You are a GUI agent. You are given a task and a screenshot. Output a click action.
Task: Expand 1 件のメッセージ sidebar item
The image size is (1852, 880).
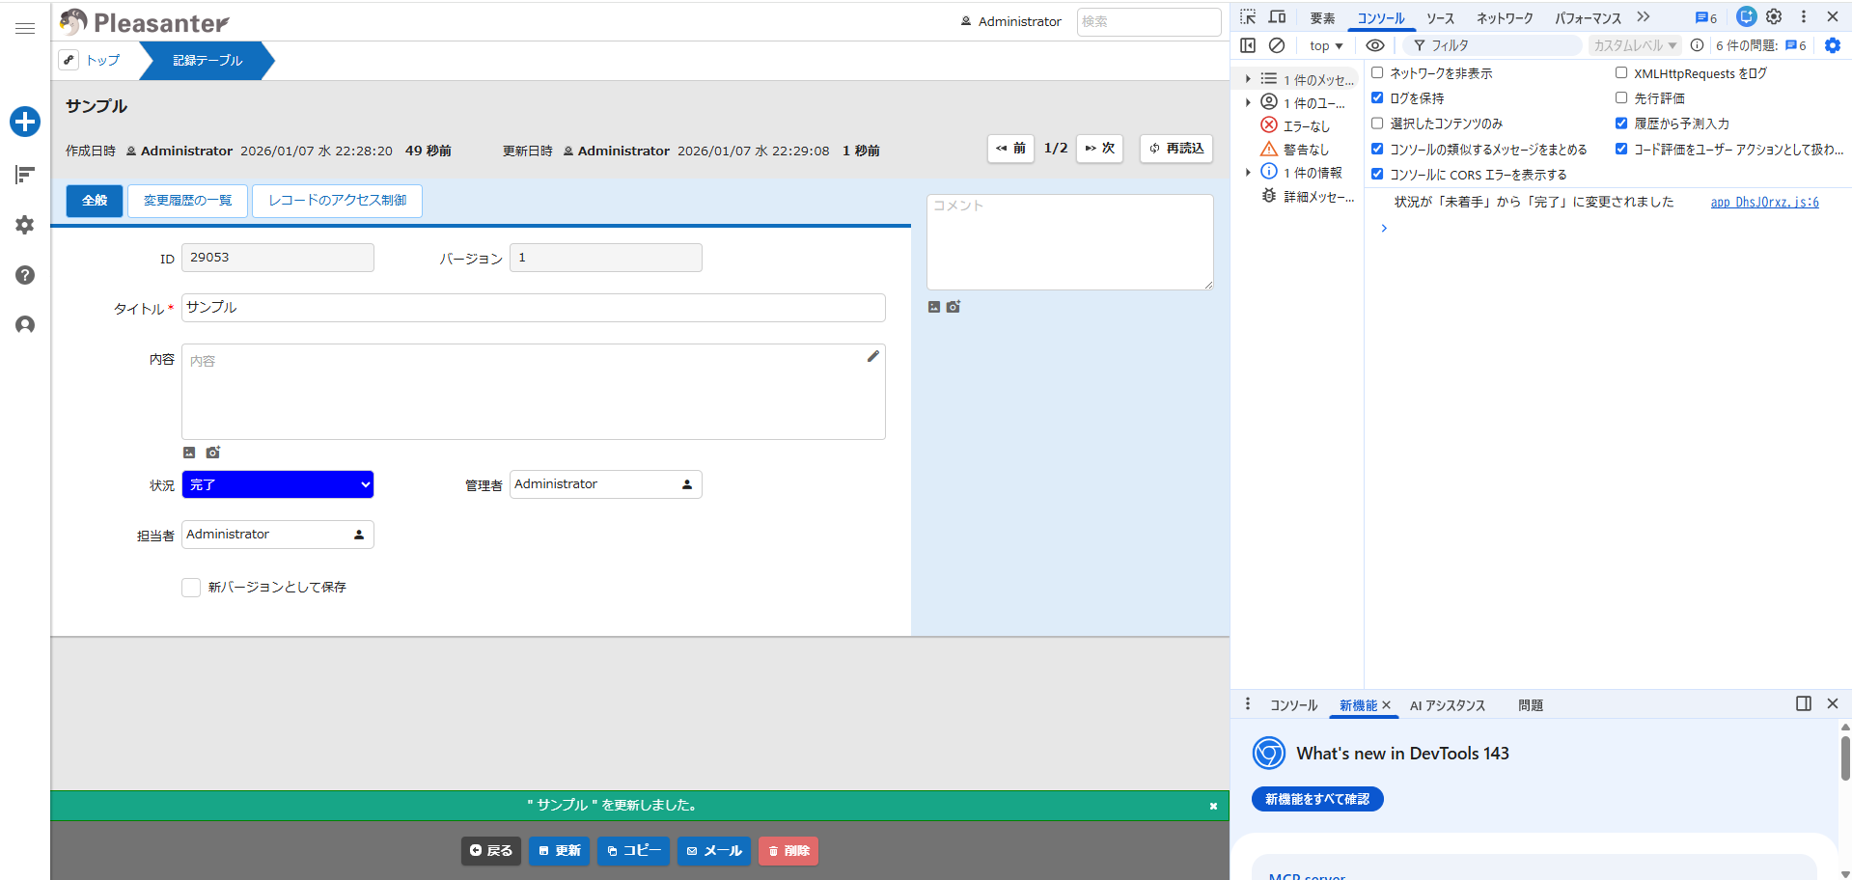[x=1248, y=79]
